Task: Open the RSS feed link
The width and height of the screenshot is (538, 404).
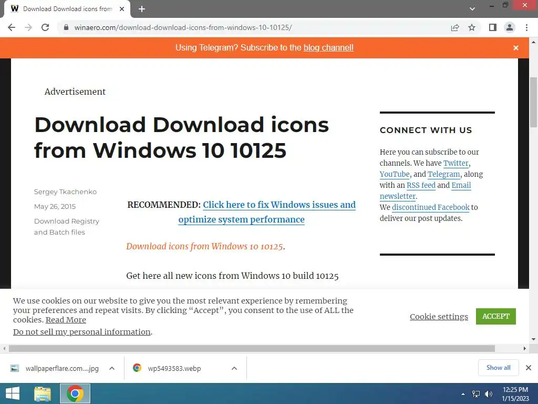Action: [x=421, y=185]
